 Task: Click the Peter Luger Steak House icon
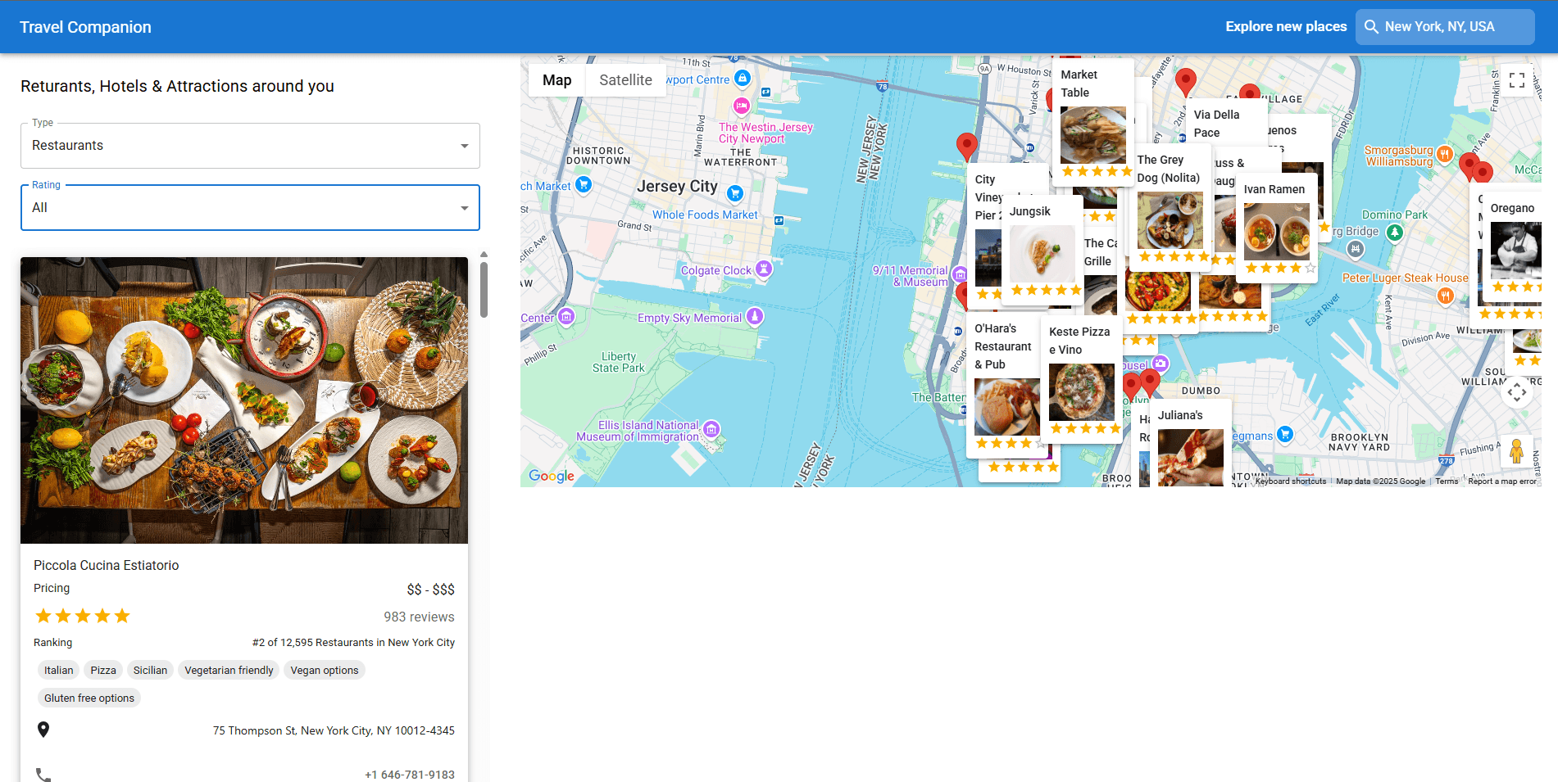1445,296
